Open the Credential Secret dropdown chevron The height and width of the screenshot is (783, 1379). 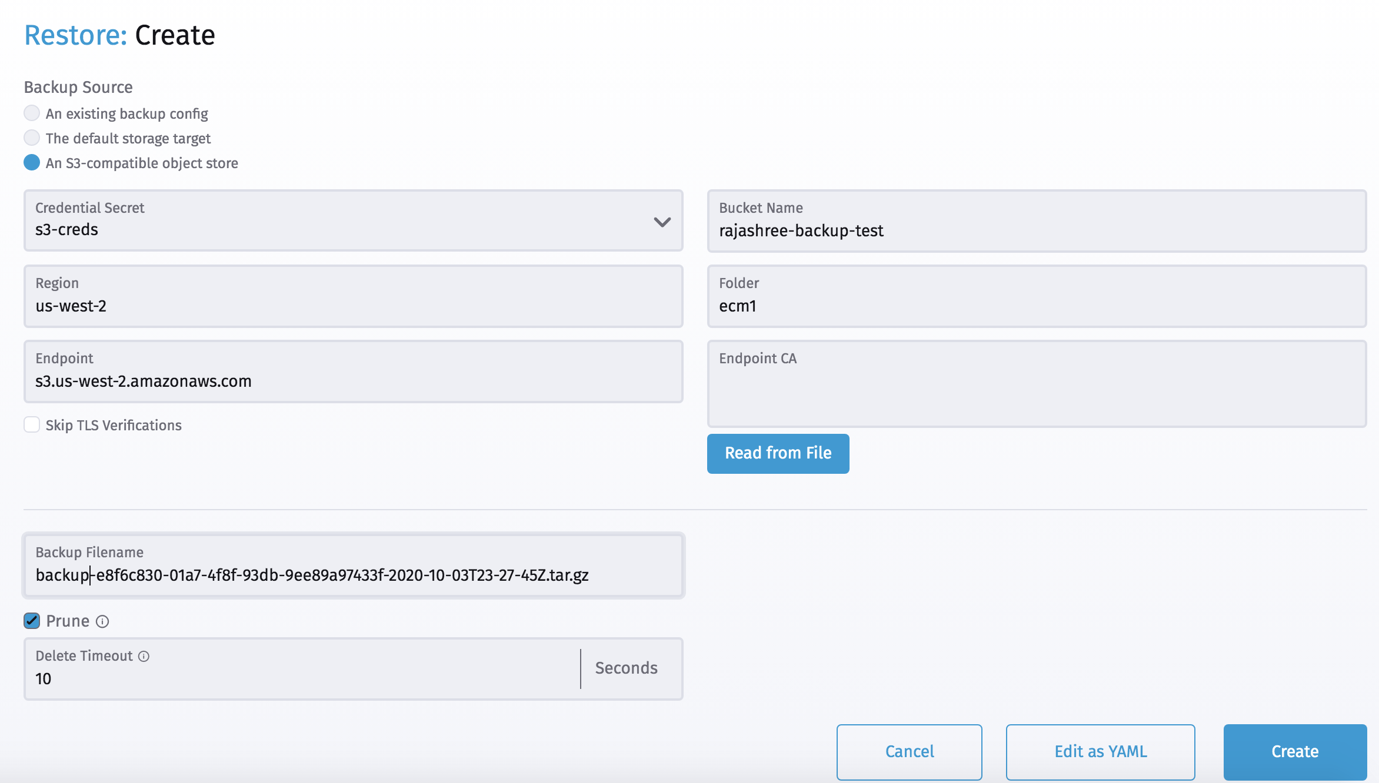tap(662, 222)
